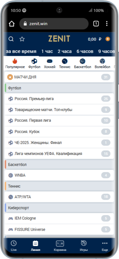
Task: Tap the 31 counter badge on МАТЧИ ДНЯ
Action: pyautogui.click(x=106, y=77)
